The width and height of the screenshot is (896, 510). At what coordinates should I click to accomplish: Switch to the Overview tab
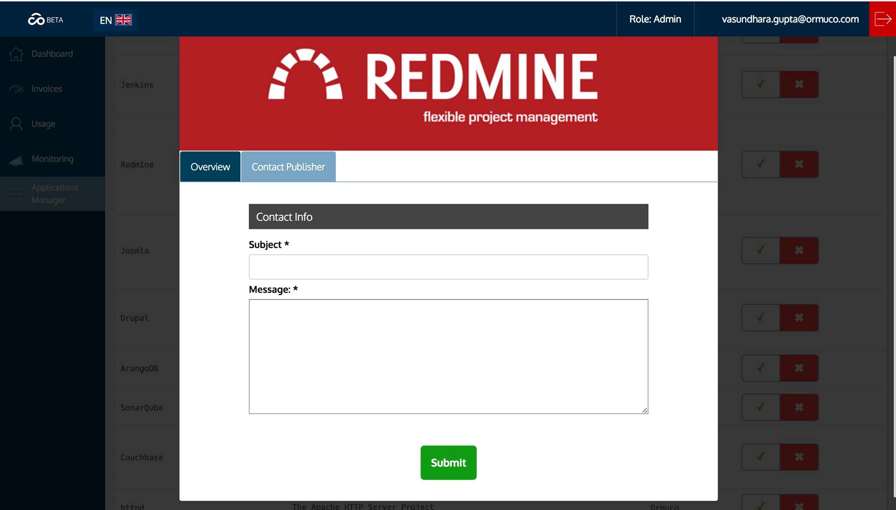point(210,166)
